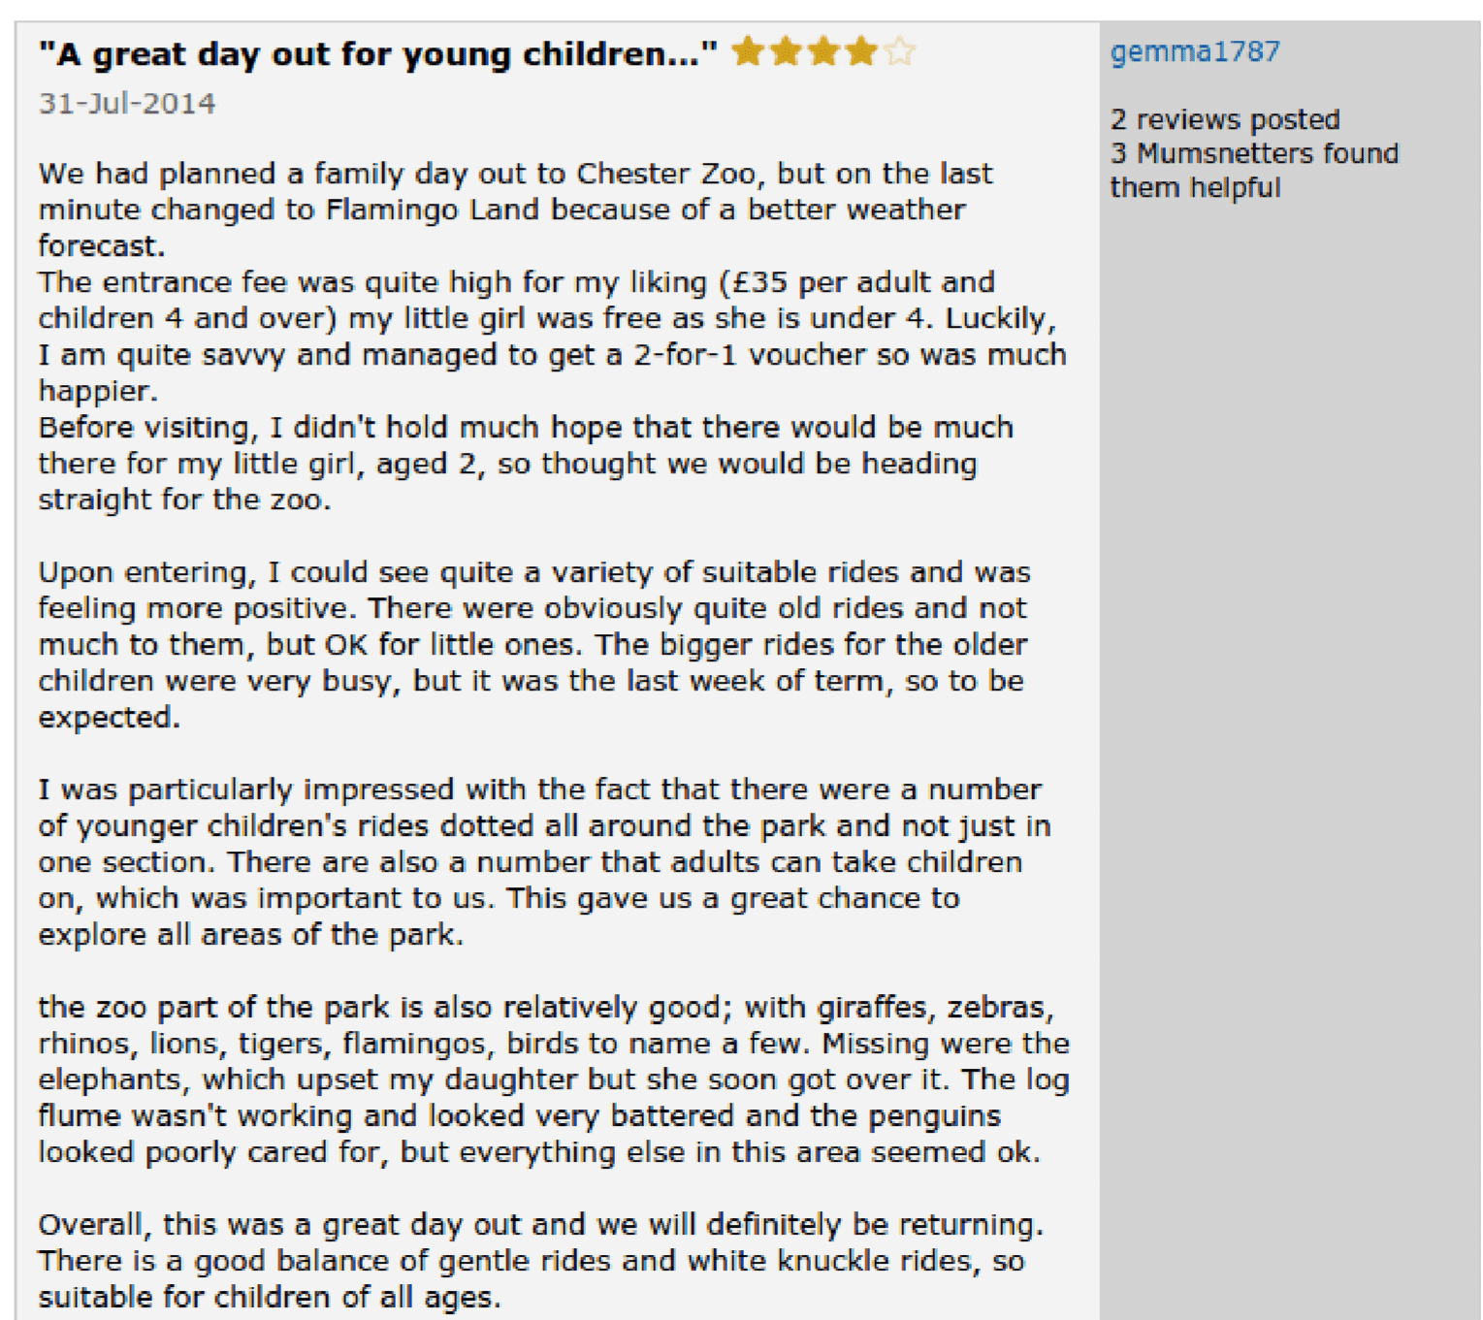Click the '2-for-1 voucher' line
1483x1320 pixels.
click(x=552, y=355)
